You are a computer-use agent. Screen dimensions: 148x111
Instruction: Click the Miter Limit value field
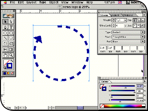pyautogui.click(x=120, y=26)
